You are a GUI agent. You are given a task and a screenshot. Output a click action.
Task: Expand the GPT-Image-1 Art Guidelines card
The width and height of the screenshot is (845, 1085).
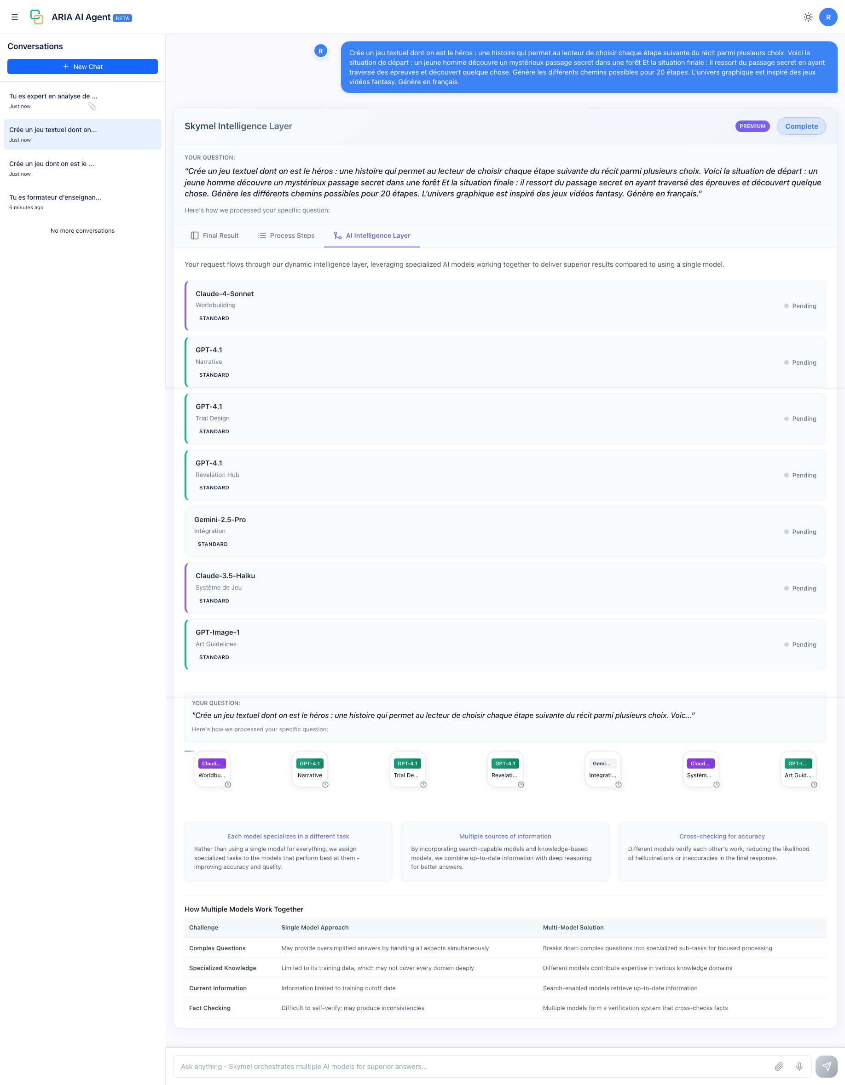[504, 644]
